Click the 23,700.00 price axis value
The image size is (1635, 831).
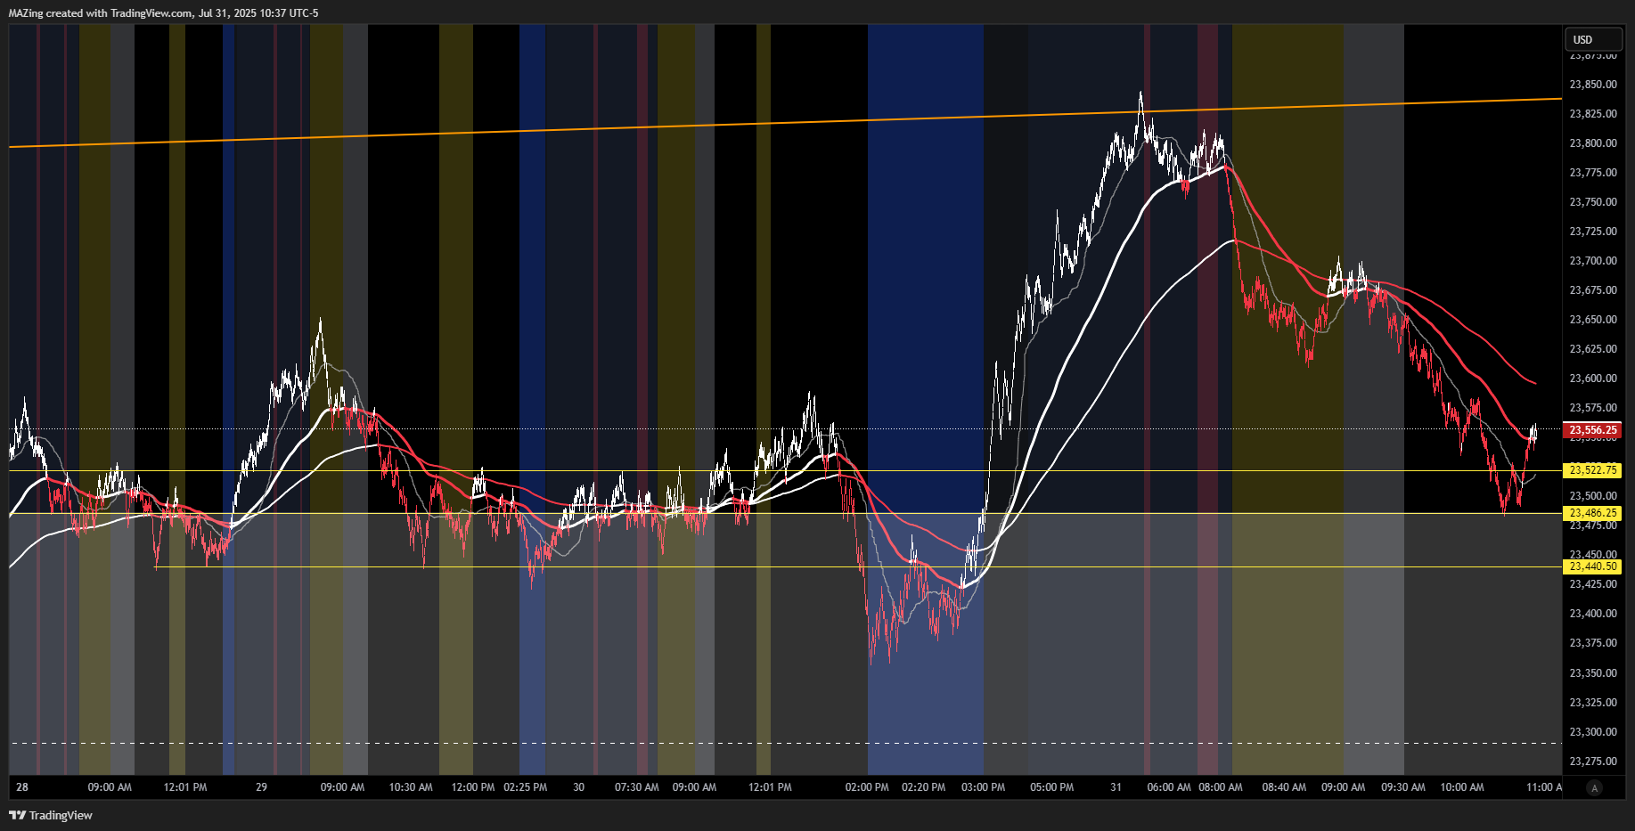1593,261
